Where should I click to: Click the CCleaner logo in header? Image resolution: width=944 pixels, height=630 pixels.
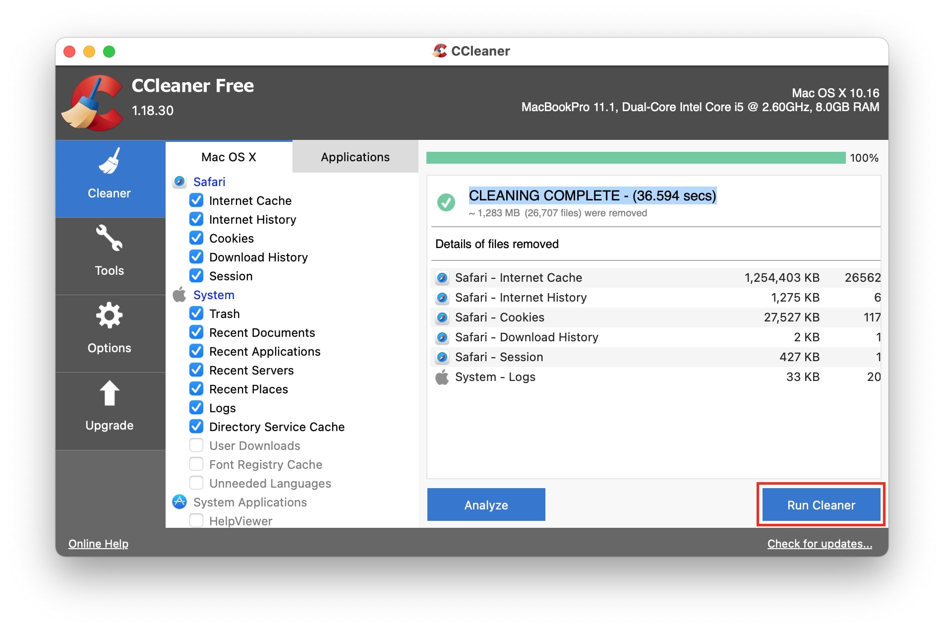[93, 103]
